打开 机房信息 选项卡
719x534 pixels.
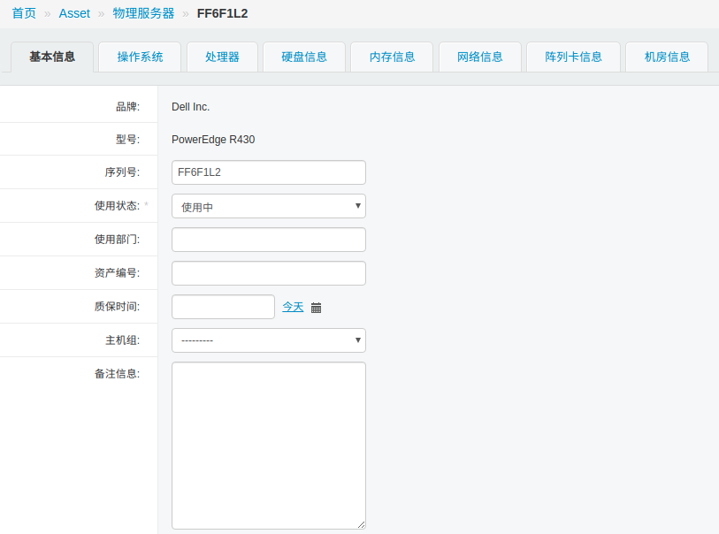click(x=666, y=56)
